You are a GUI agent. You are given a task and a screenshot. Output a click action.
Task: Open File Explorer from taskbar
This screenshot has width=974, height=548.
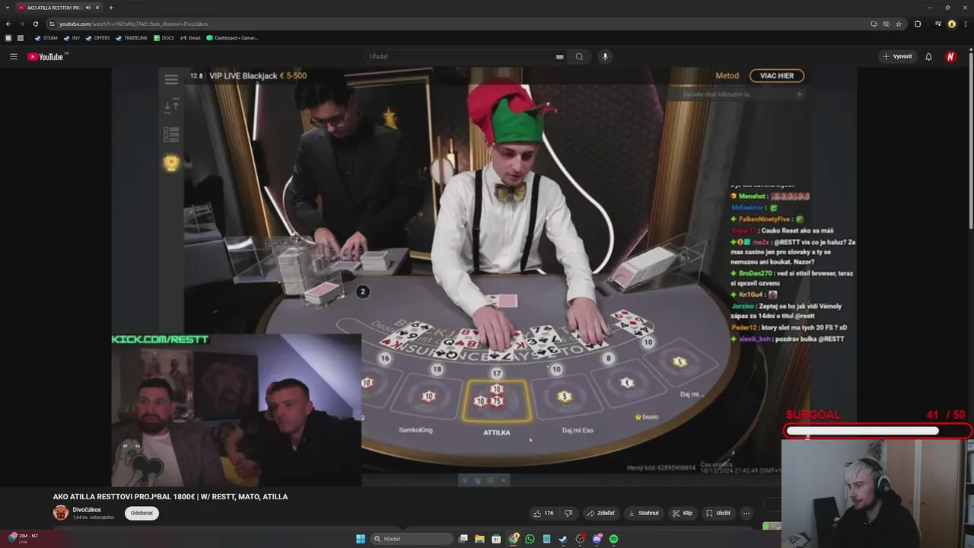(x=479, y=539)
